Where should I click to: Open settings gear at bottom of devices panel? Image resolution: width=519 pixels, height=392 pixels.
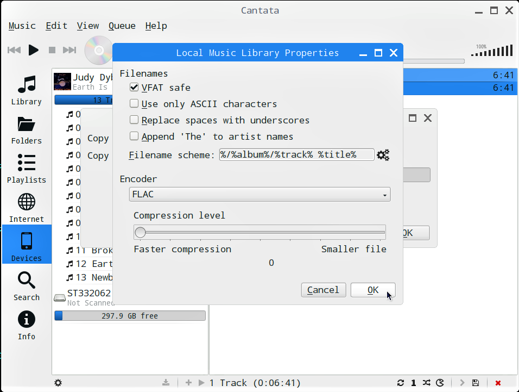tap(58, 383)
